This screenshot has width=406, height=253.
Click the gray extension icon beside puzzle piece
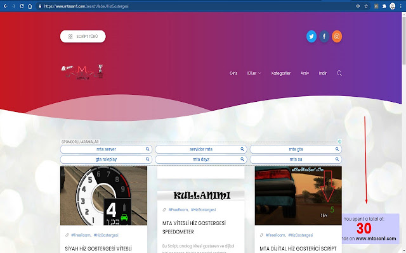(376, 6)
